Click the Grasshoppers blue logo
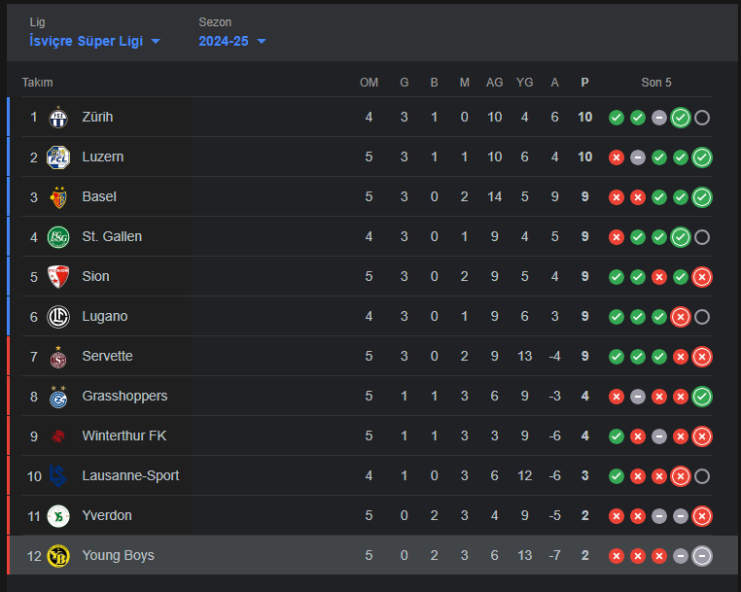Screen dimensions: 741x592 [x=58, y=396]
